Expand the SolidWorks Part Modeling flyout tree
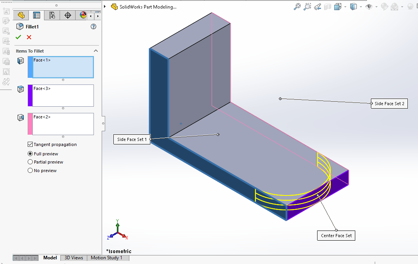 [105, 7]
